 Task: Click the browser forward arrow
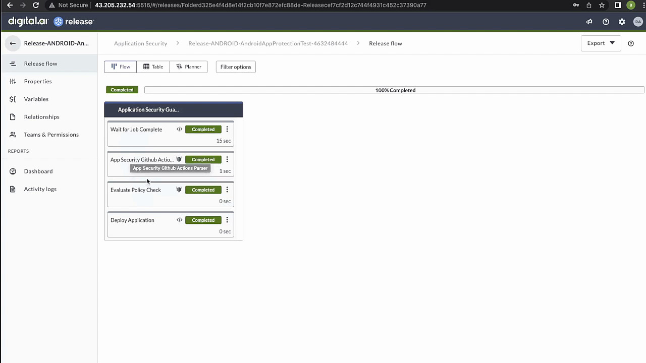(x=23, y=5)
